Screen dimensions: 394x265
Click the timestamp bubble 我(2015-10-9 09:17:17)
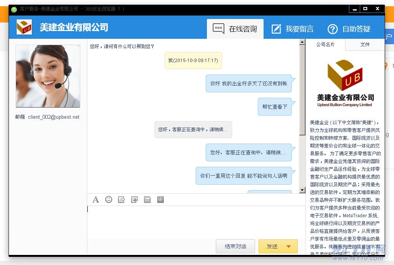(193, 61)
